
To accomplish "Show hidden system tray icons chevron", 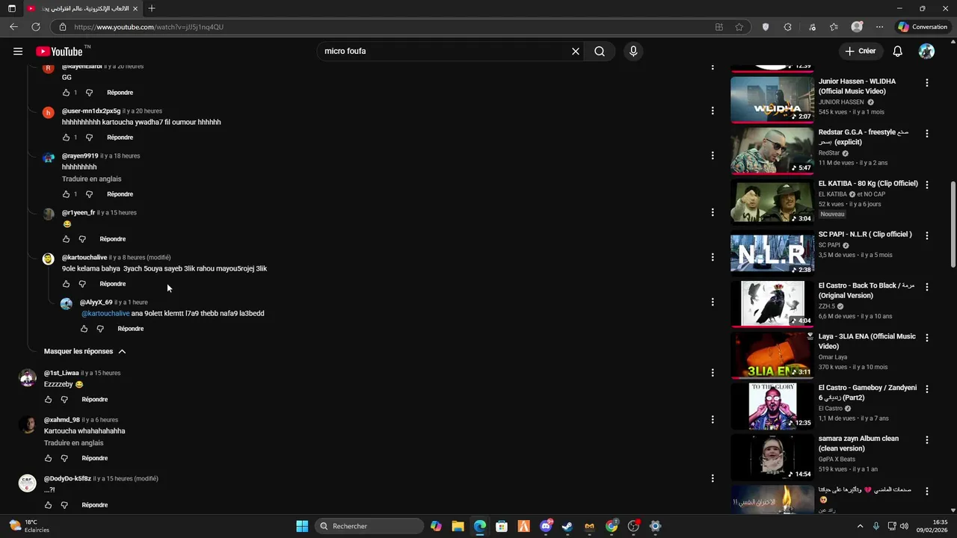I will coord(860,526).
